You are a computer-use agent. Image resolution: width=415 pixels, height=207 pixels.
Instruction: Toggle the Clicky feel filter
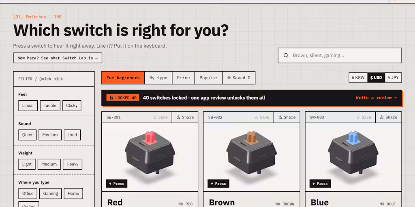(x=72, y=106)
